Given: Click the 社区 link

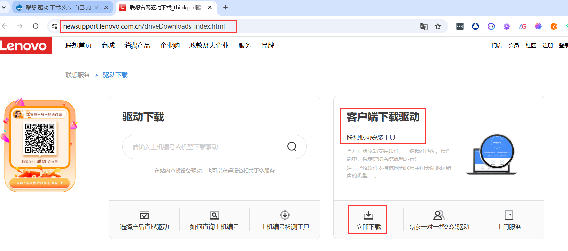Looking at the screenshot, I should click(x=531, y=46).
